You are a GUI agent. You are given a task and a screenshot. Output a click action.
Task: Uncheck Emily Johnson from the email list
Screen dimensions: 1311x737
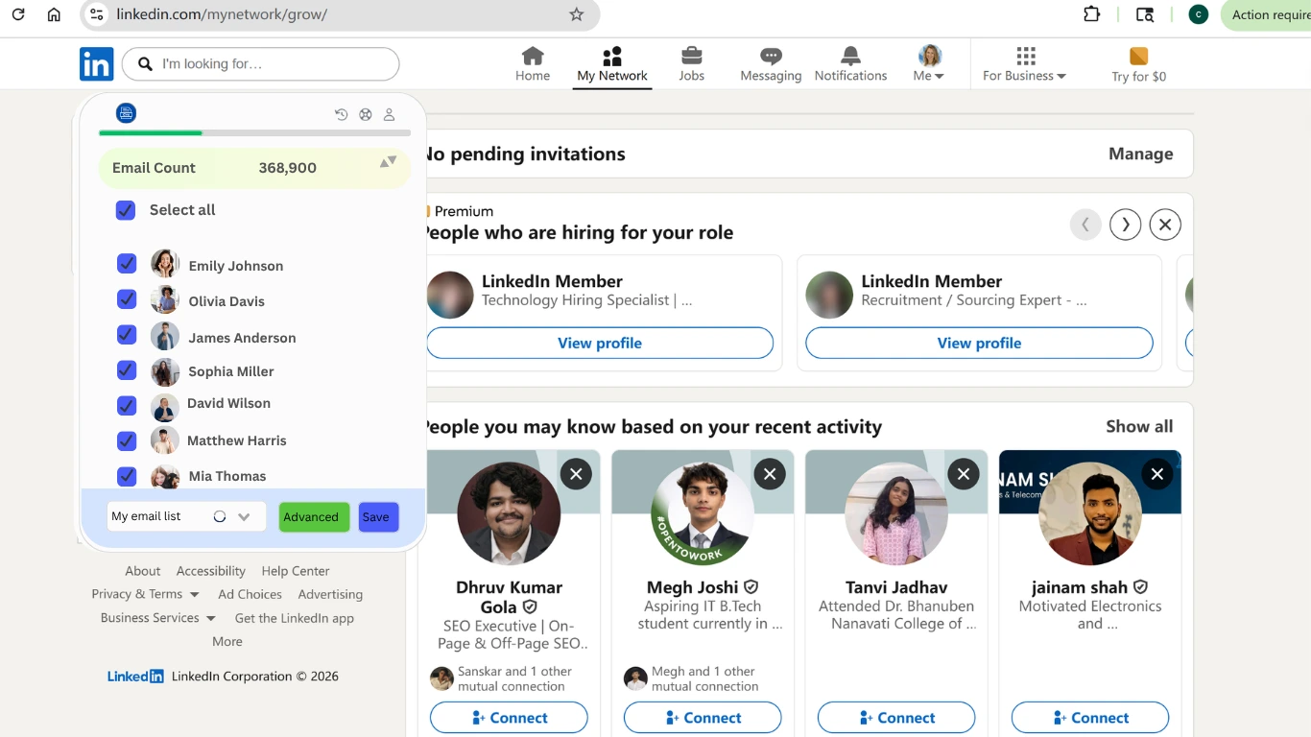click(125, 264)
